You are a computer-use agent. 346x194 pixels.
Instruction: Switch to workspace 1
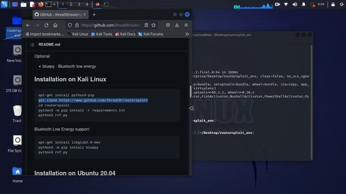[63, 4]
